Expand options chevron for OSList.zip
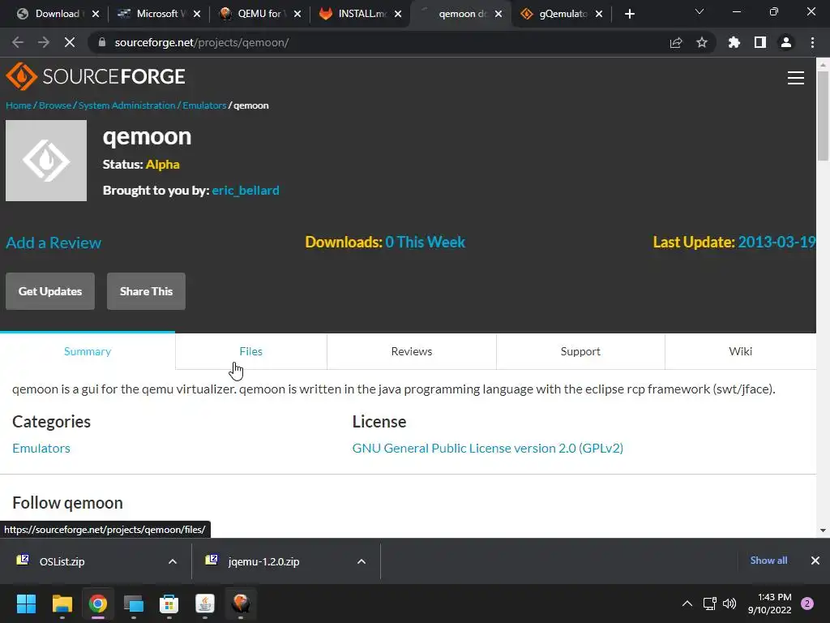Viewport: 830px width, 623px height. click(173, 561)
